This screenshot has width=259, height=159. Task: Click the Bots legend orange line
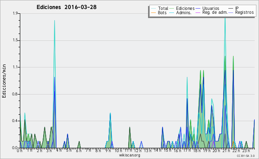[153, 12]
